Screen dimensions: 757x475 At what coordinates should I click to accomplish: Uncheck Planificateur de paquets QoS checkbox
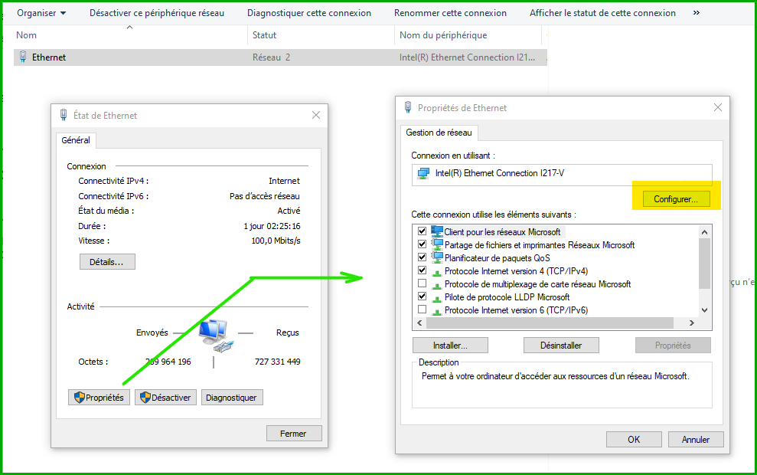(422, 257)
